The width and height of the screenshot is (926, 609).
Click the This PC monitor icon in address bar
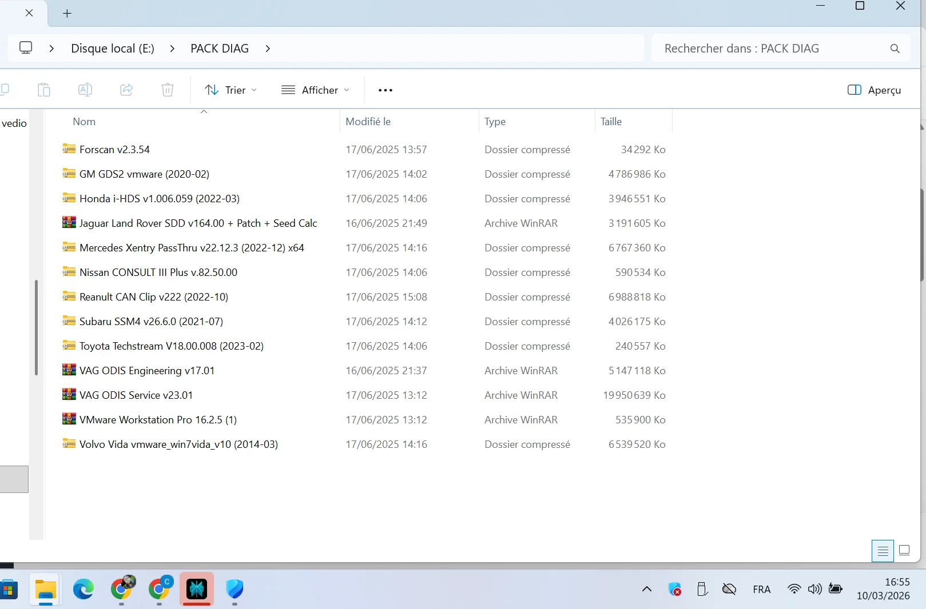26,48
